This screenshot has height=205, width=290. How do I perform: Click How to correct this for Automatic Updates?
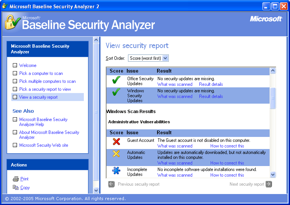point(227,163)
